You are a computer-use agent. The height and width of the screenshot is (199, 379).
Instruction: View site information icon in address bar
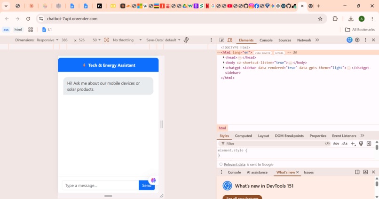[x=41, y=19]
